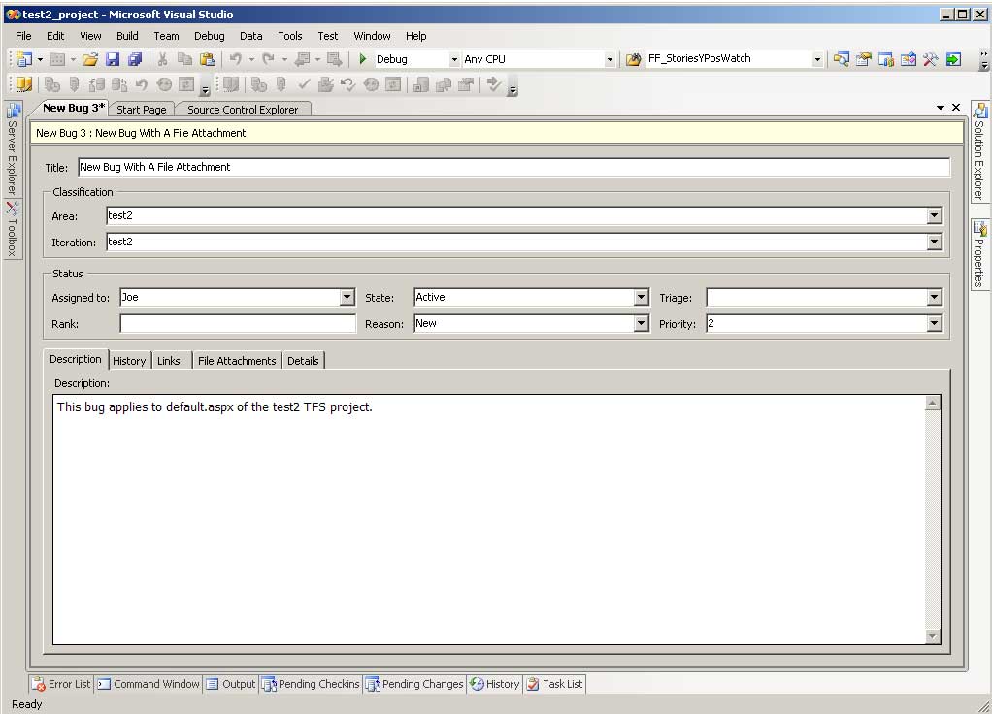Open the Properties side tab
The image size is (992, 714).
(x=979, y=255)
